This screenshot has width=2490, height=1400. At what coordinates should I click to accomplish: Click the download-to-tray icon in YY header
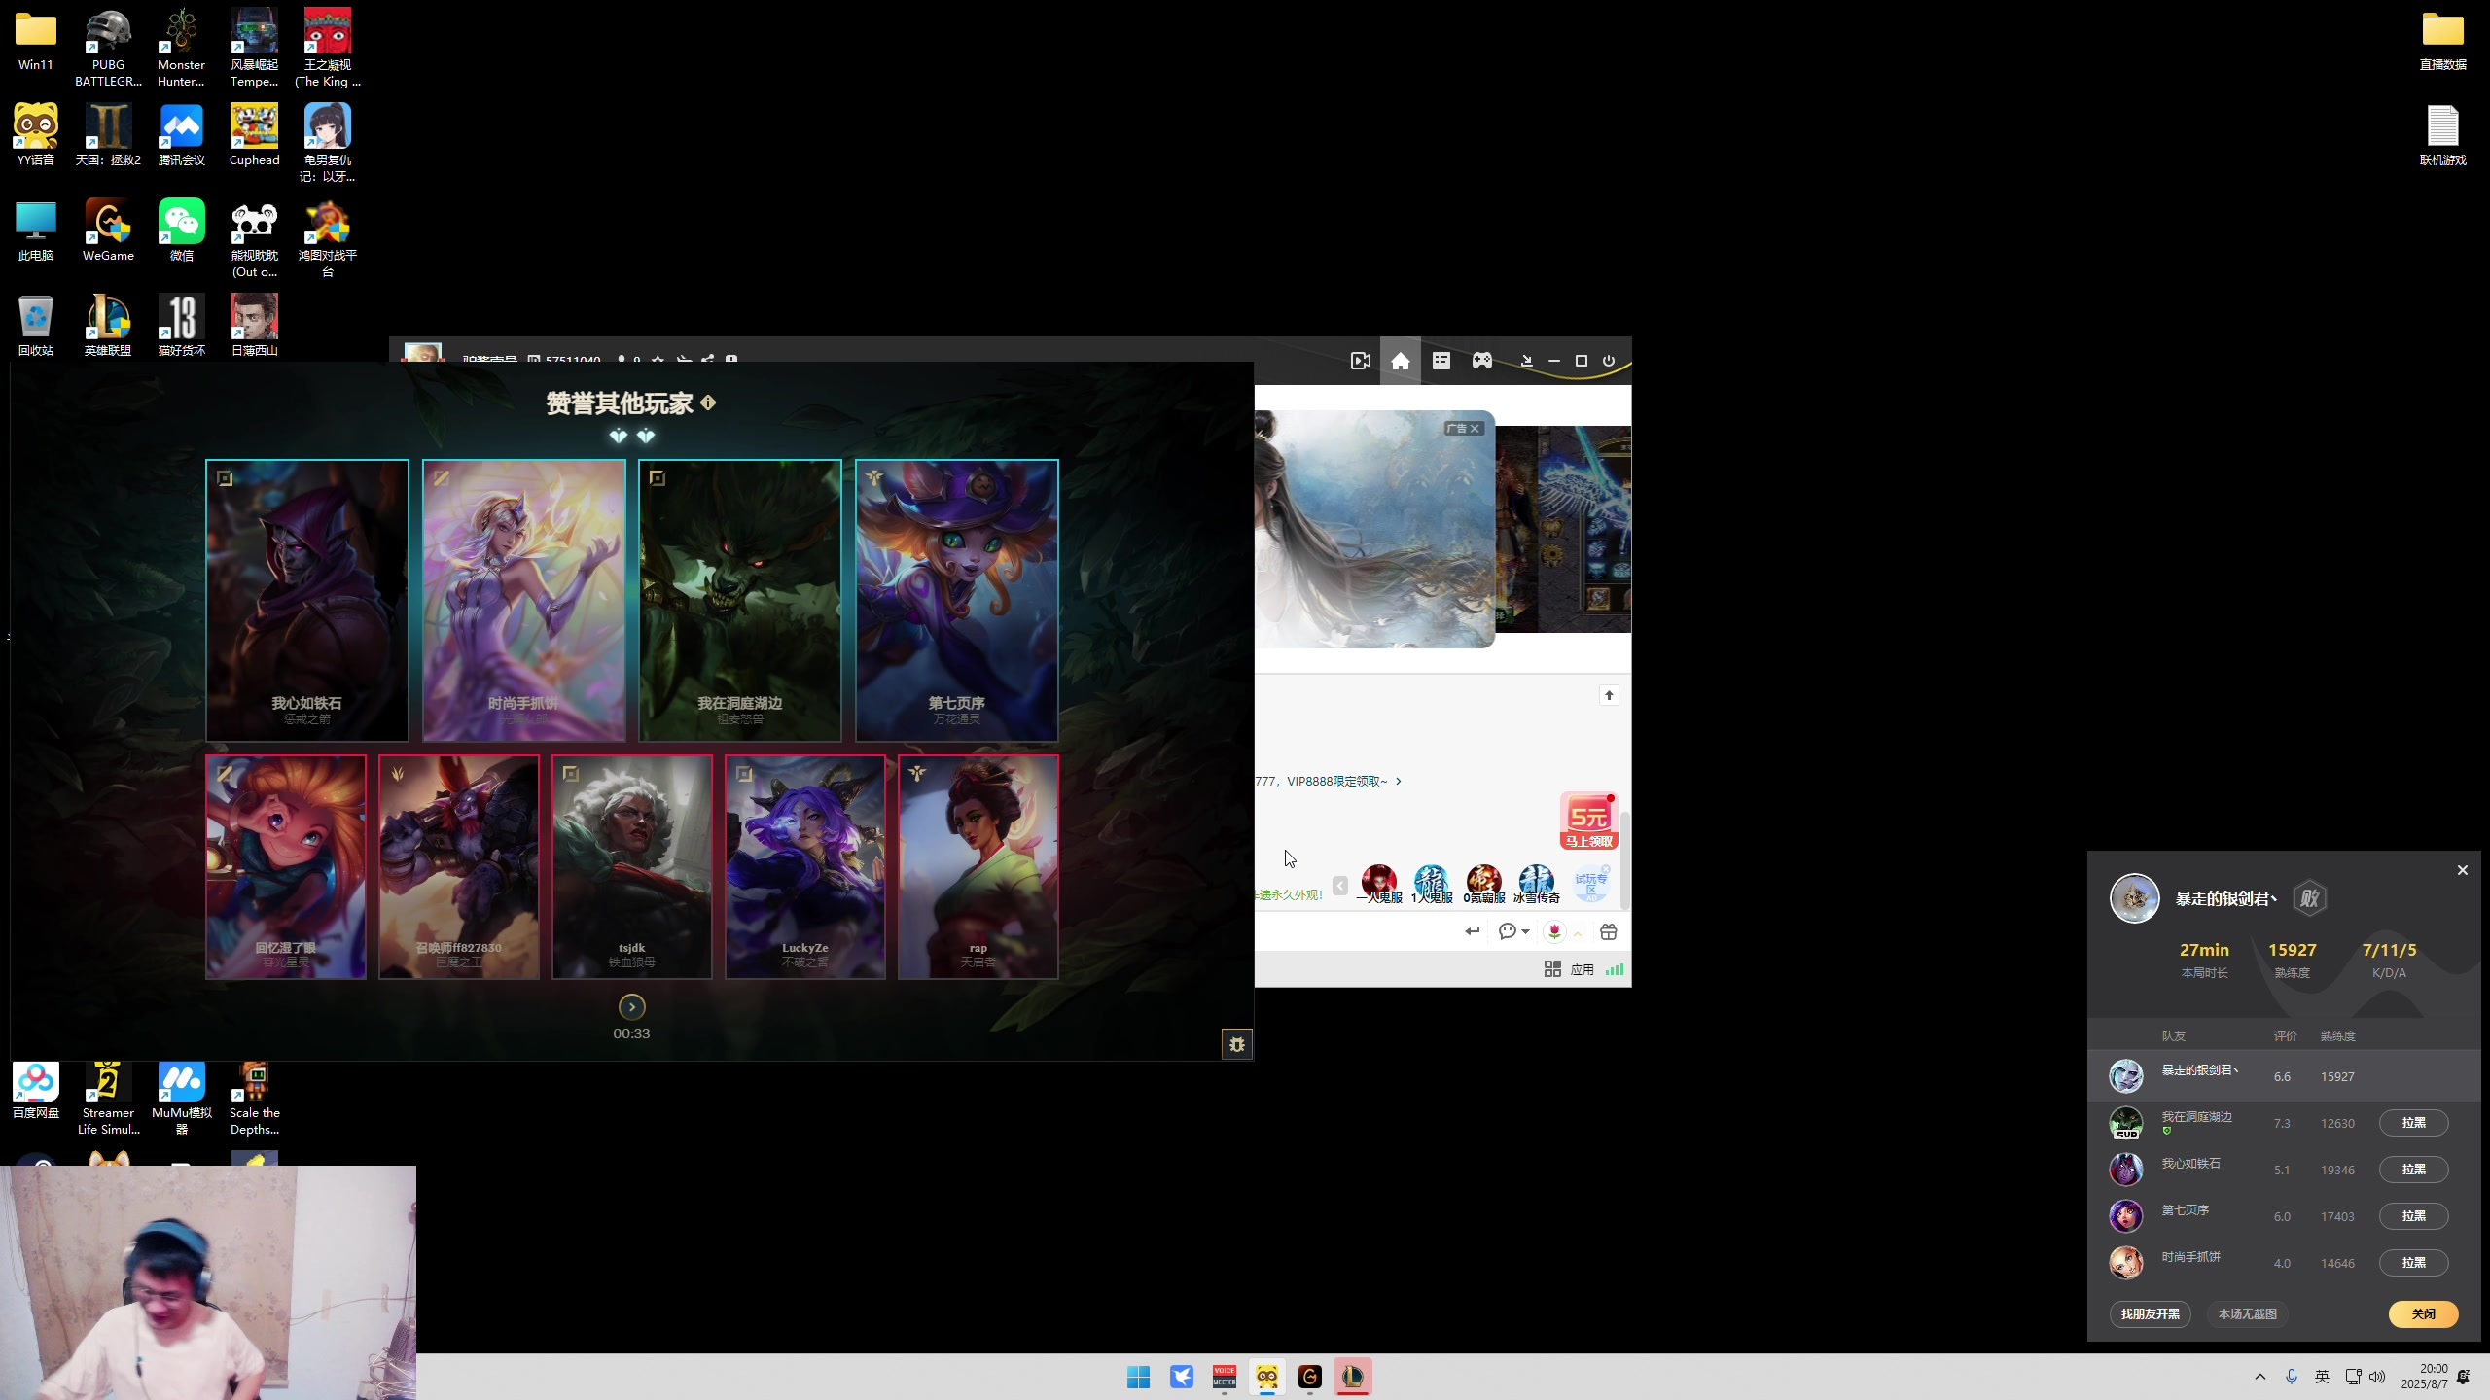(1526, 361)
